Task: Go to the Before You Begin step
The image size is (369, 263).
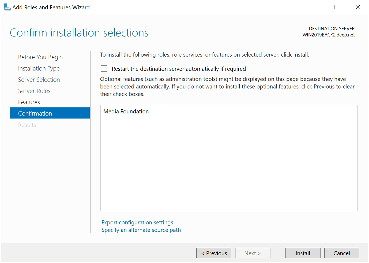Action: [40, 57]
